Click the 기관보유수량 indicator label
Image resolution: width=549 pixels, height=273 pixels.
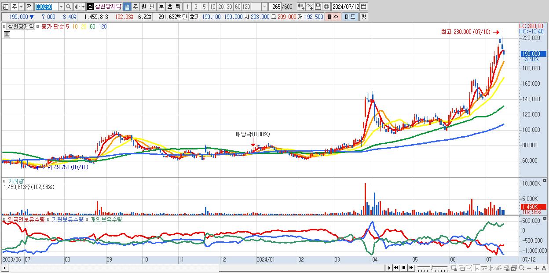click(x=68, y=219)
